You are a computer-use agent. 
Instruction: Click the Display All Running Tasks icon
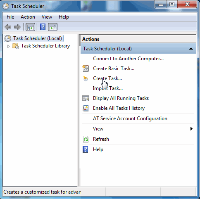86,98
